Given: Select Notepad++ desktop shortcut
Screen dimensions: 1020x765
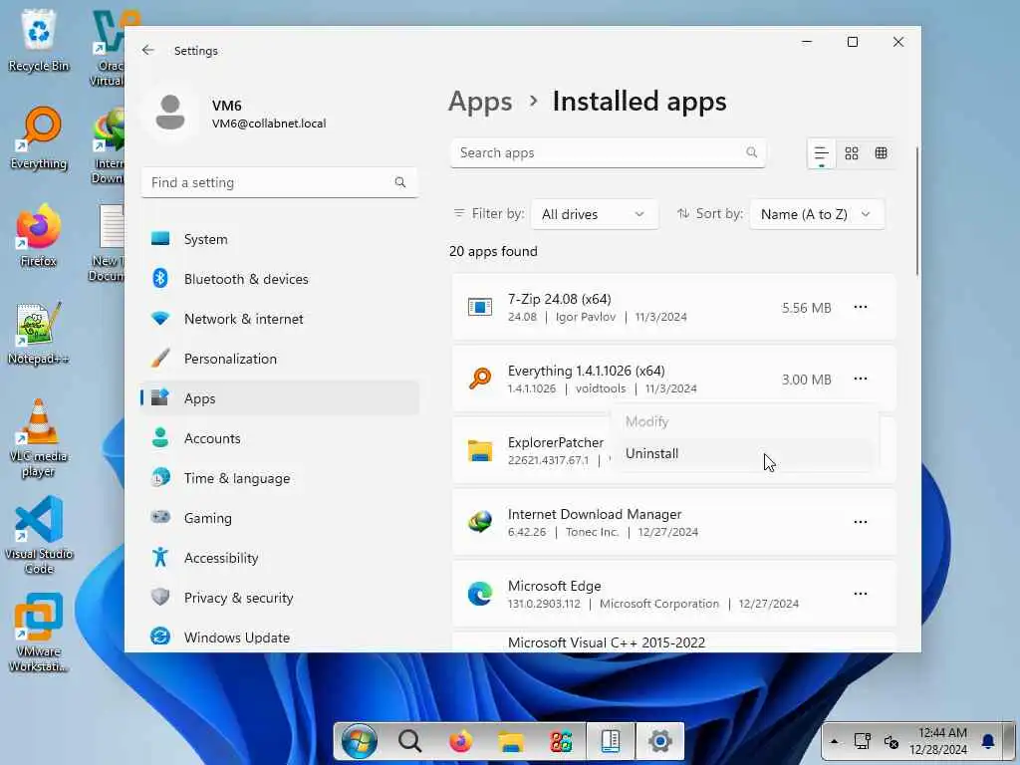Looking at the screenshot, I should tap(39, 333).
